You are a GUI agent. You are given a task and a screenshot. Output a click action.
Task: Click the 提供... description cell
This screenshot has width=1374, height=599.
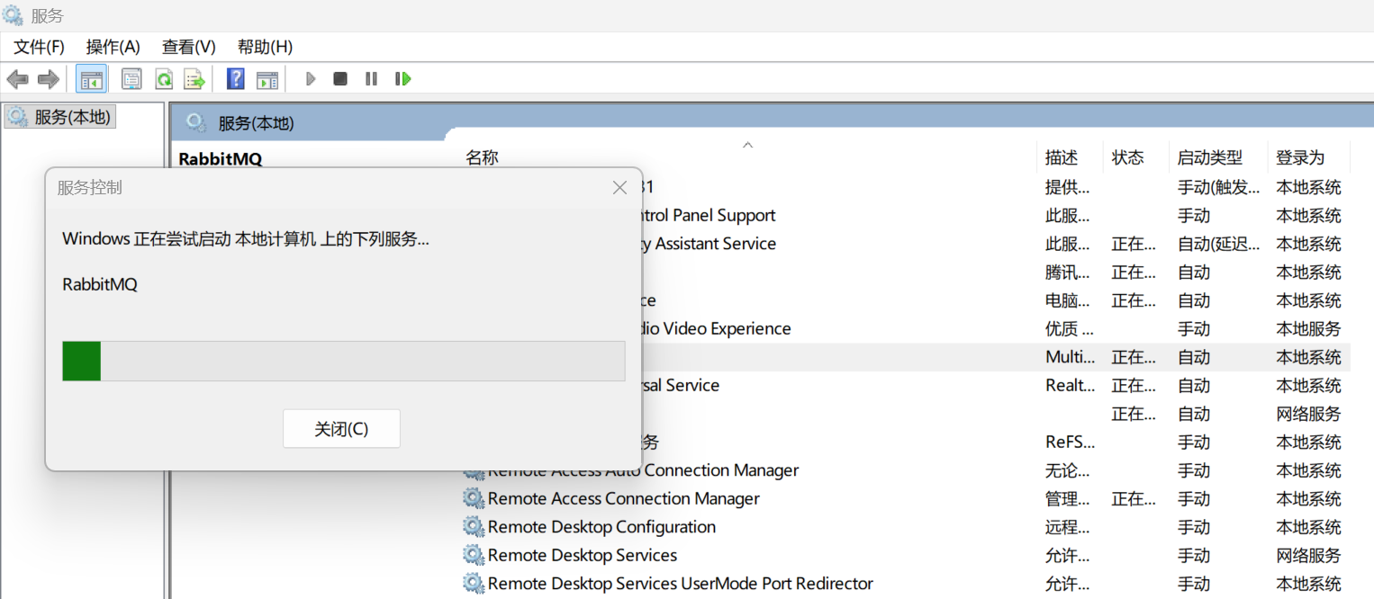coord(1067,187)
